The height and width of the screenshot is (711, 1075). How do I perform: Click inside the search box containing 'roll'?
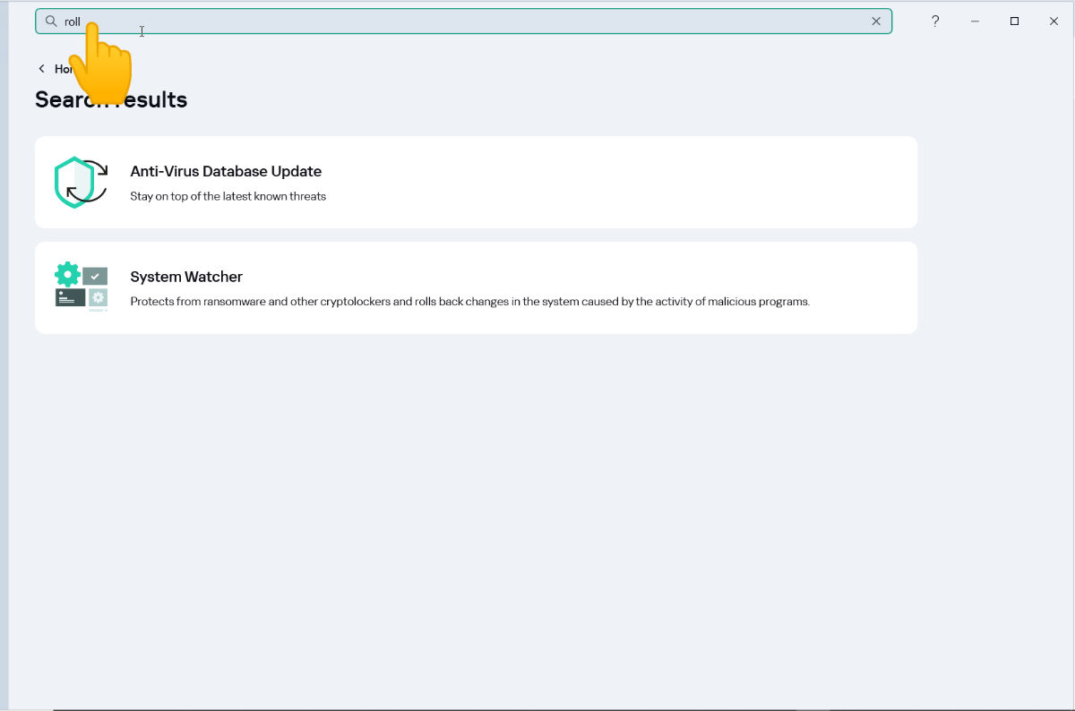point(463,21)
